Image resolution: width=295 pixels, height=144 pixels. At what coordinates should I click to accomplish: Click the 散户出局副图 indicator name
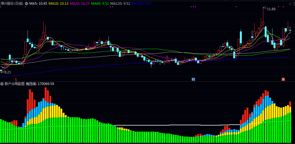point(15,84)
